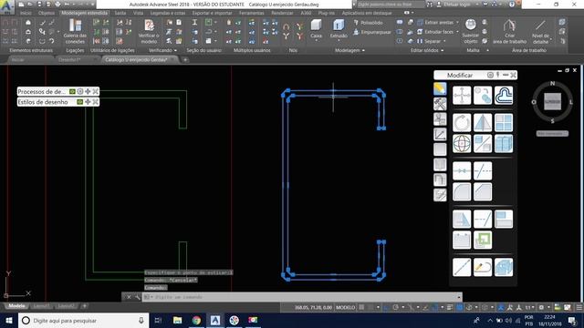The image size is (584, 328).
Task: Select the 3D Rotate globe tool
Action: tap(462, 144)
